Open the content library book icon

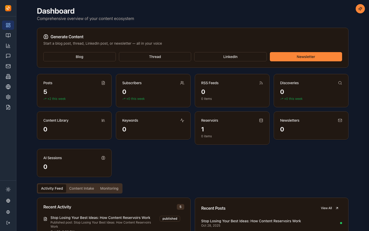click(x=8, y=35)
